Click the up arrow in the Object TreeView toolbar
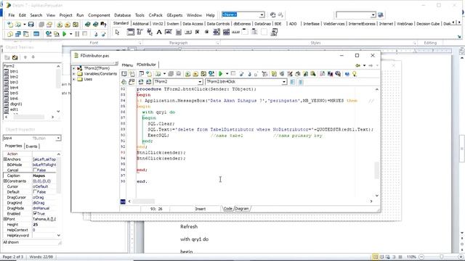Screen dimensions: 465x261 click(25, 57)
